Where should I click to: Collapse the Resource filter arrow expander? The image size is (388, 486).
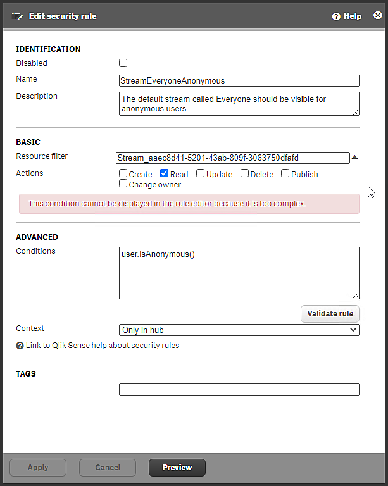[x=355, y=158]
